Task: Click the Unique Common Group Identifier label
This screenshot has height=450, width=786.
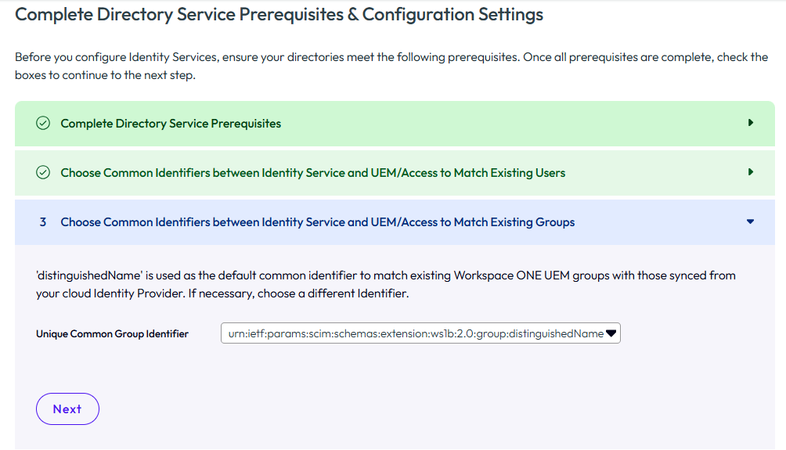Action: coord(112,333)
